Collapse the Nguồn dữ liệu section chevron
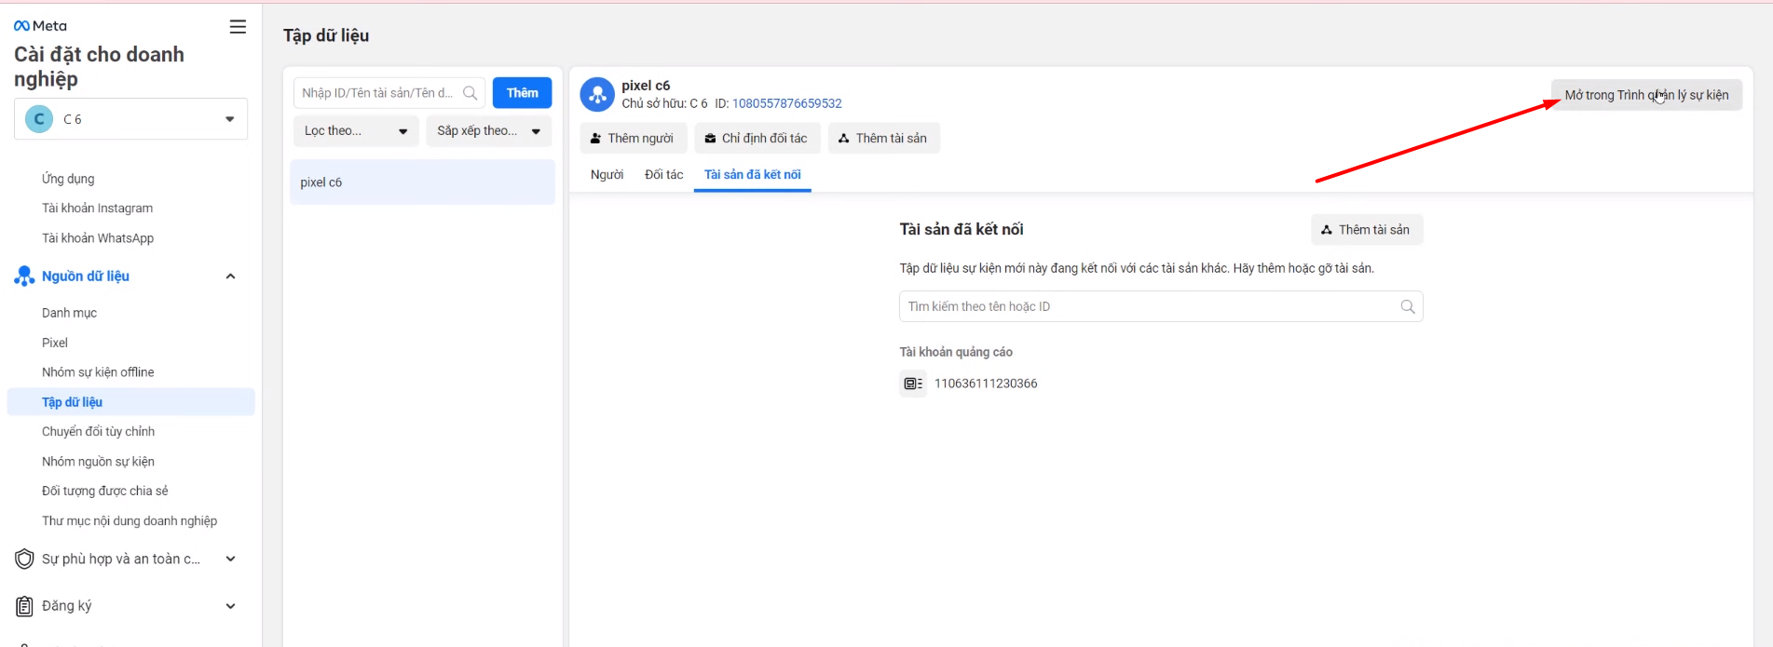This screenshot has width=1773, height=647. click(x=230, y=276)
